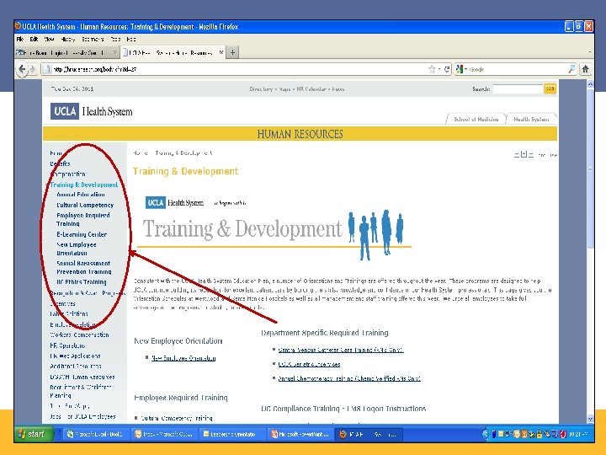Click the page identity icon in address bar
This screenshot has width=606, height=455.
pos(47,69)
